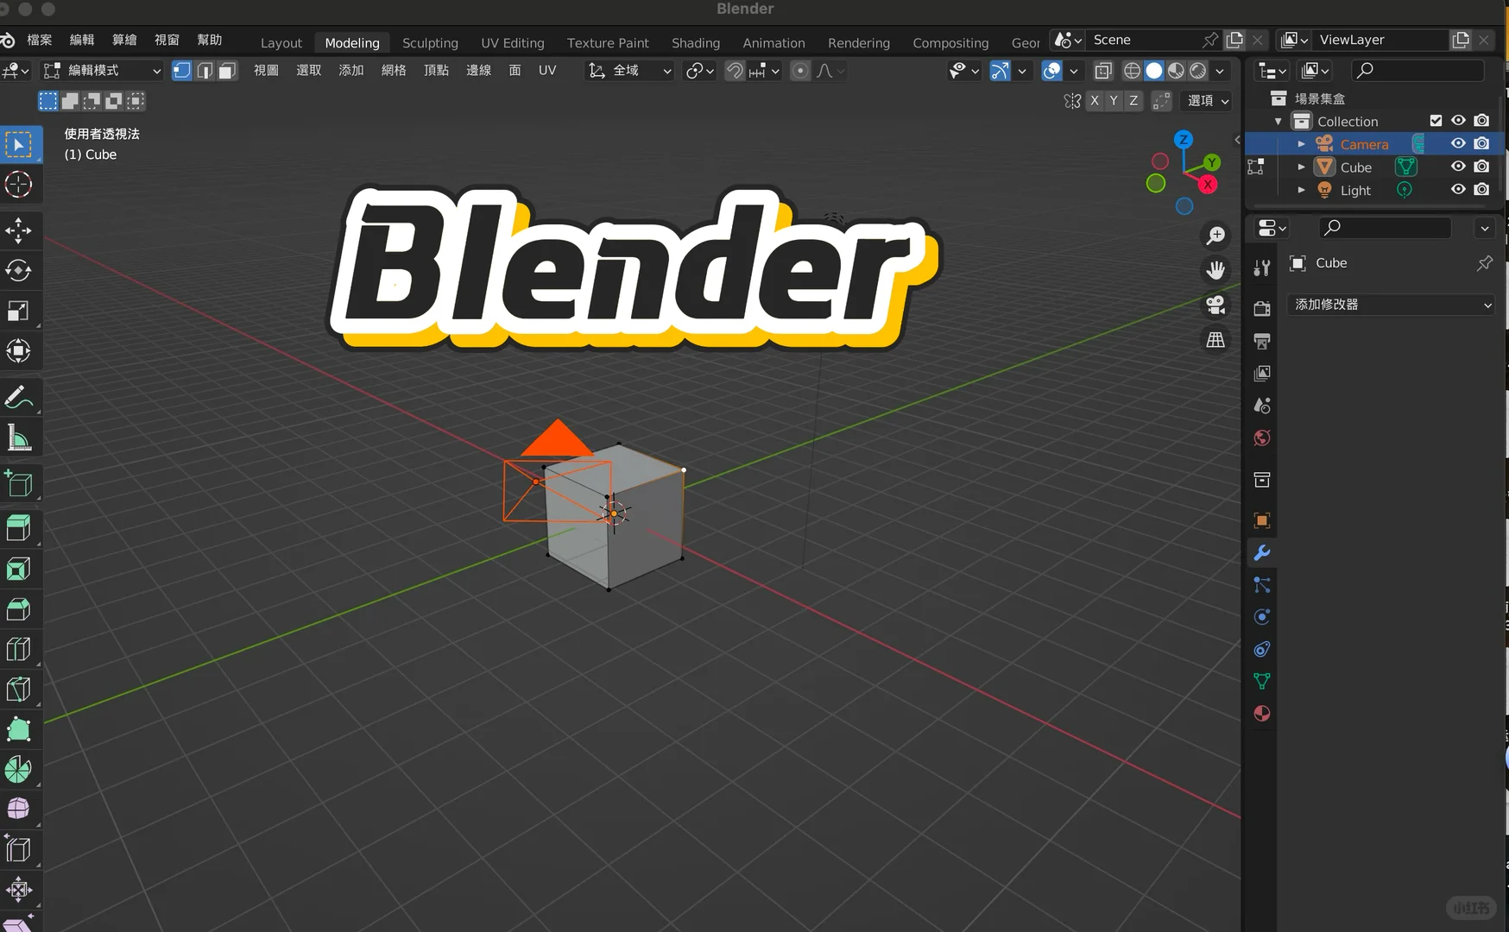1509x932 pixels.
Task: Select the Measure ruler tool
Action: [x=18, y=438]
